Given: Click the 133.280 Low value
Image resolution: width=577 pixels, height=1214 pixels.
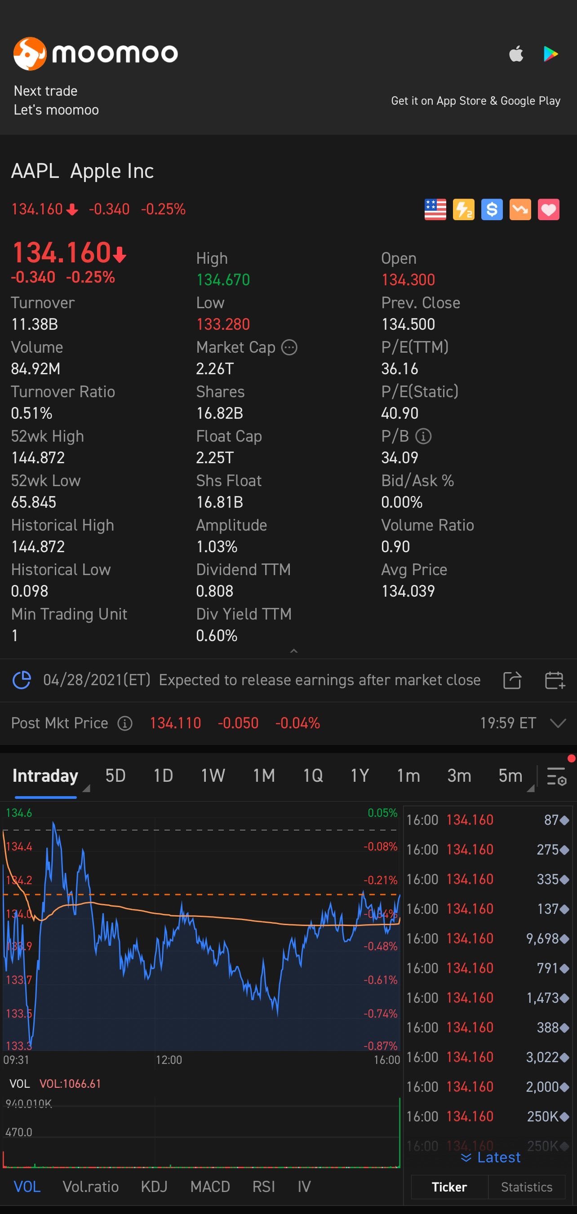Looking at the screenshot, I should (223, 324).
